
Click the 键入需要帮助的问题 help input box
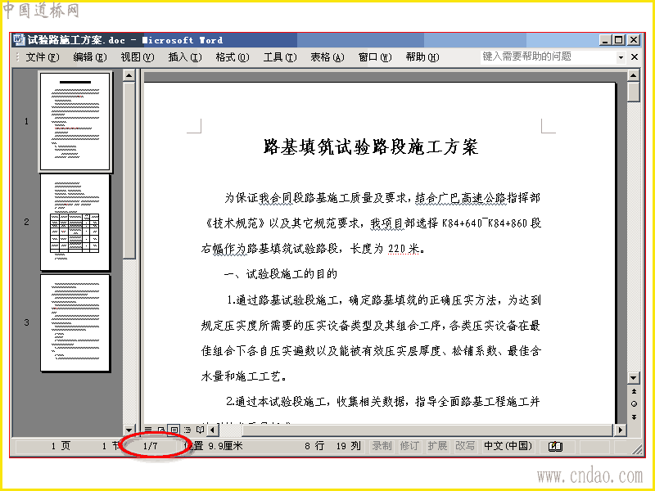tap(549, 56)
